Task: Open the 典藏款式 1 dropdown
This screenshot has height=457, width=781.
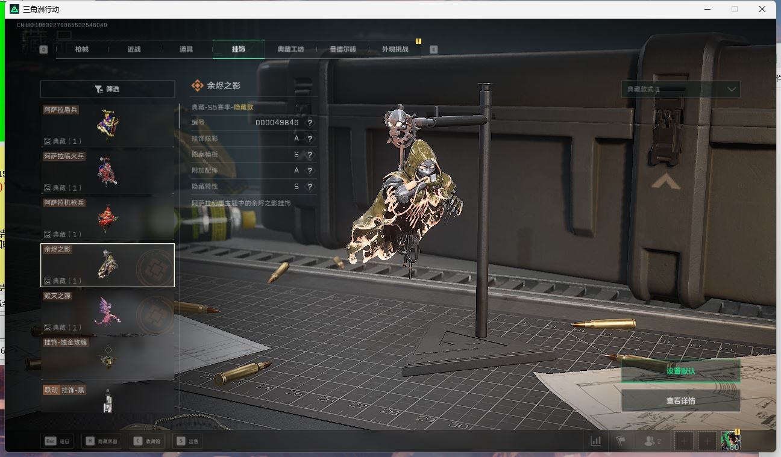Action: coord(680,89)
